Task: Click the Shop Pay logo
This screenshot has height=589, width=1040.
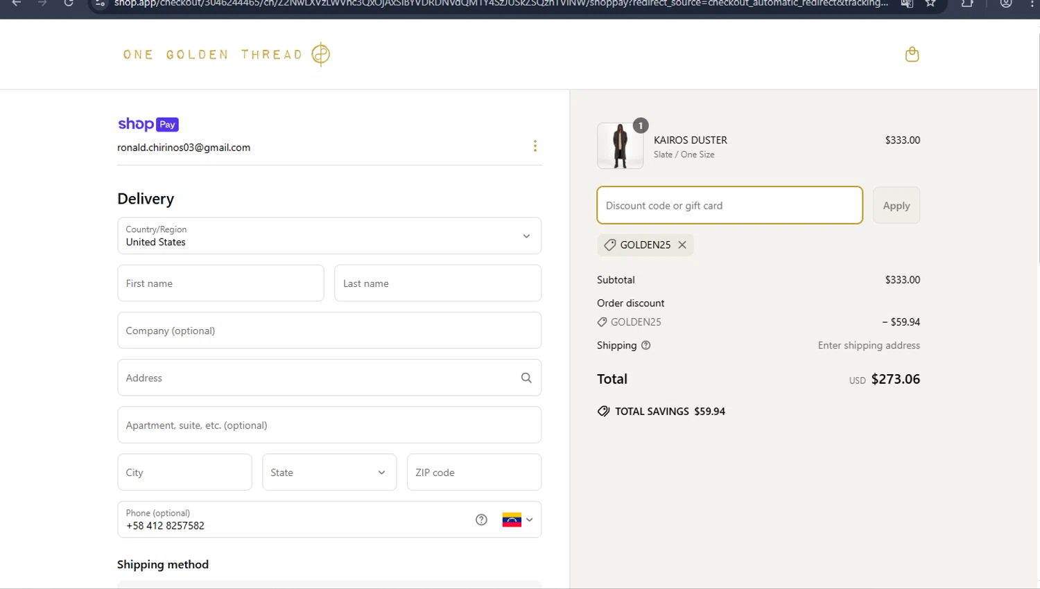Action: tap(148, 124)
